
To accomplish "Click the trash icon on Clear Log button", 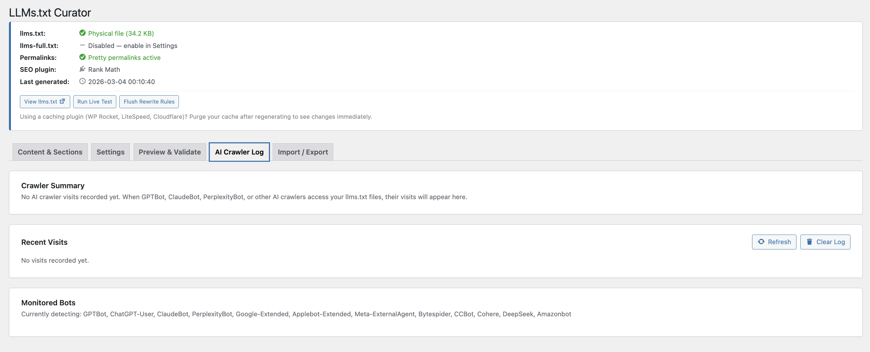I will [x=810, y=242].
